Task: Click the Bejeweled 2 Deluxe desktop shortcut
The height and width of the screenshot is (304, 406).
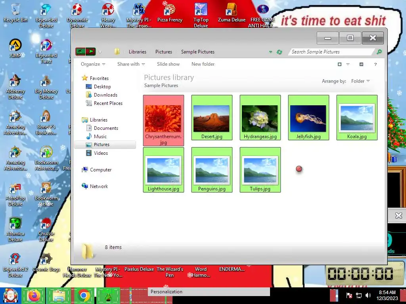Action: point(15,265)
